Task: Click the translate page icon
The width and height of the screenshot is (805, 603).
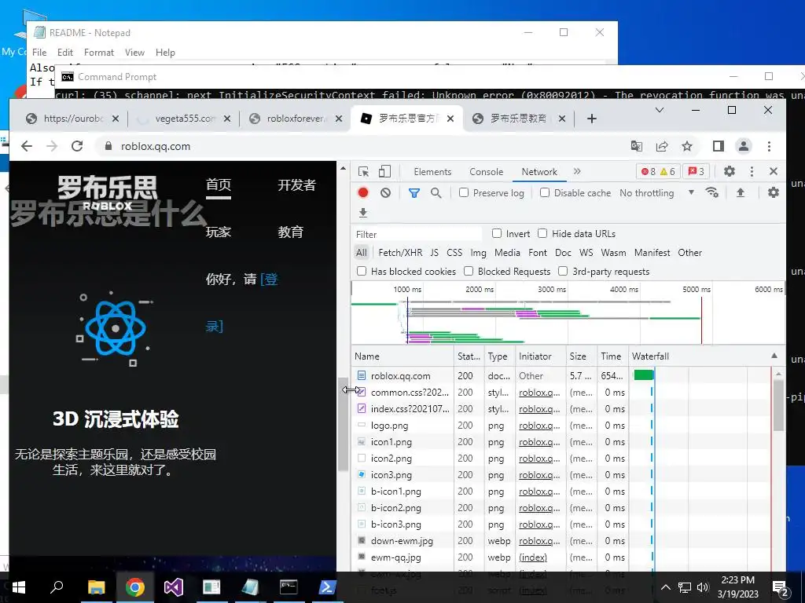Action: pyautogui.click(x=637, y=146)
